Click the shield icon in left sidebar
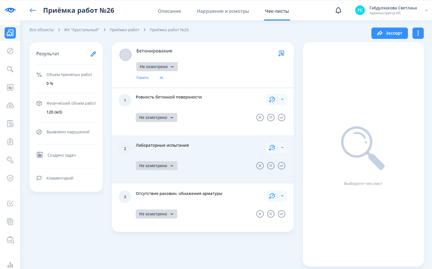Screen dimensions: 432x269 point(10,178)
